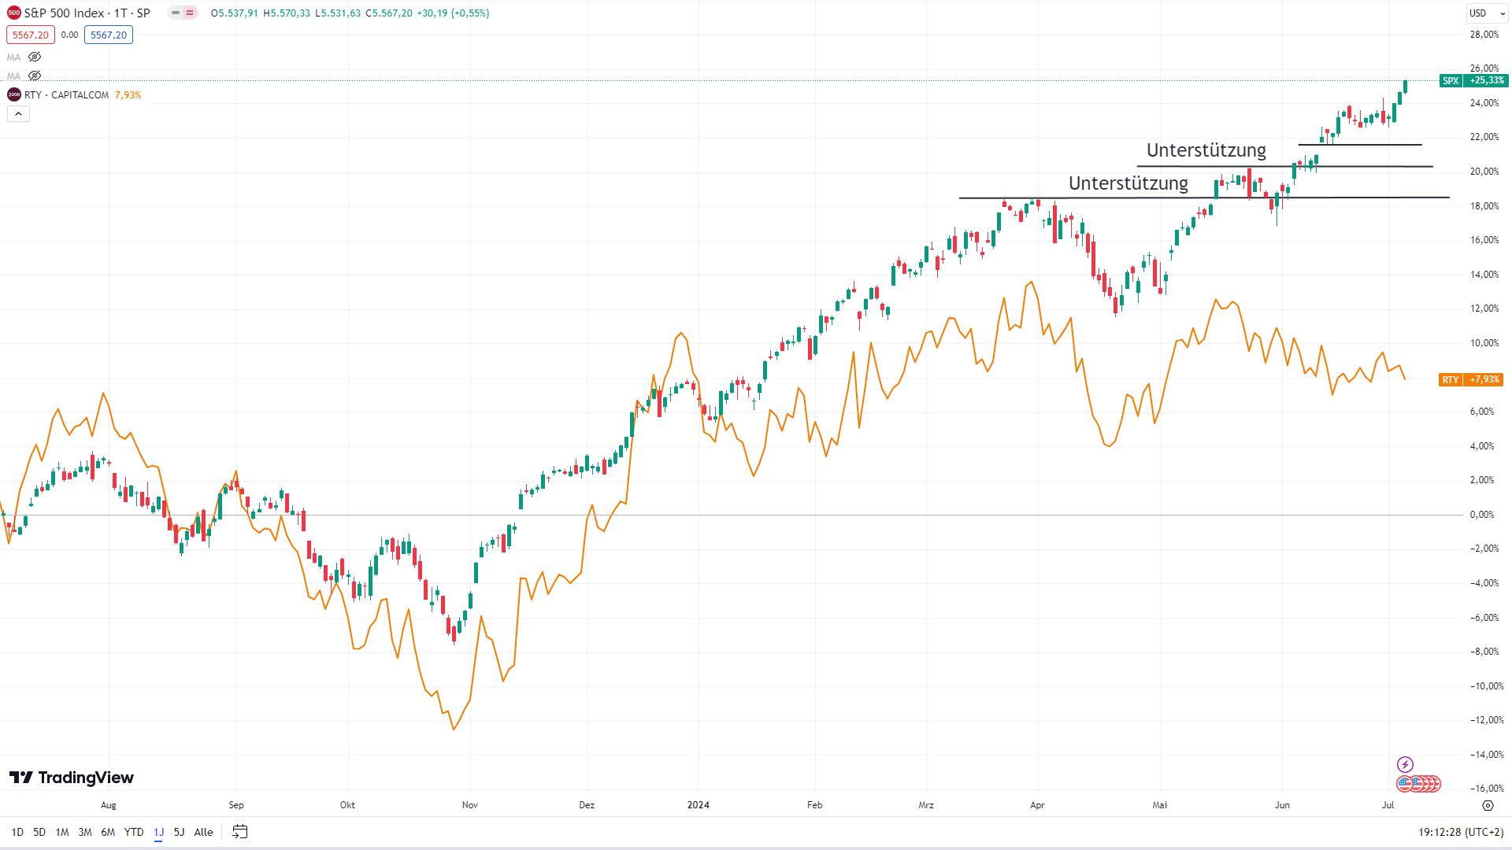Select the 6M time range
Screen dimensions: 1512x850
tap(108, 832)
